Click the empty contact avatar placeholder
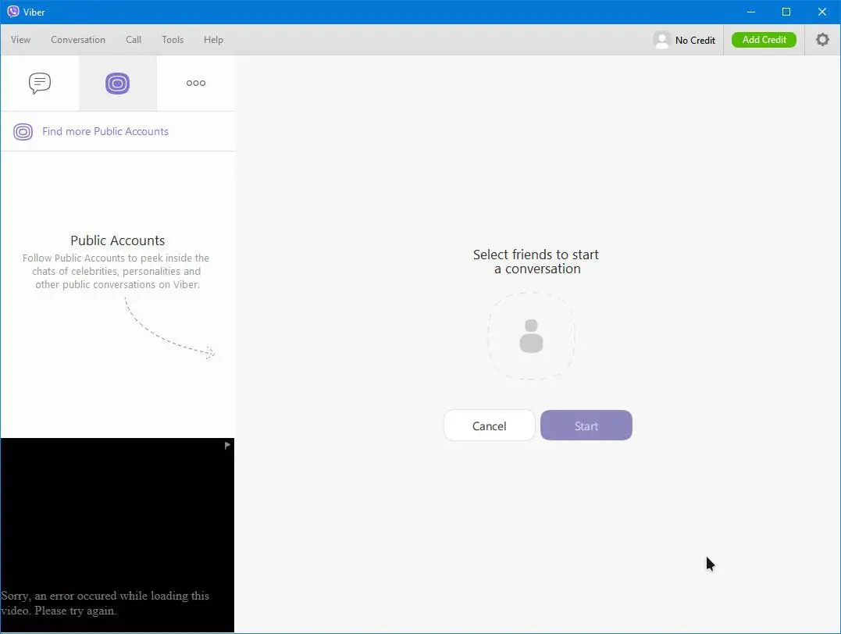Screen dimensions: 841x634 tap(531, 336)
